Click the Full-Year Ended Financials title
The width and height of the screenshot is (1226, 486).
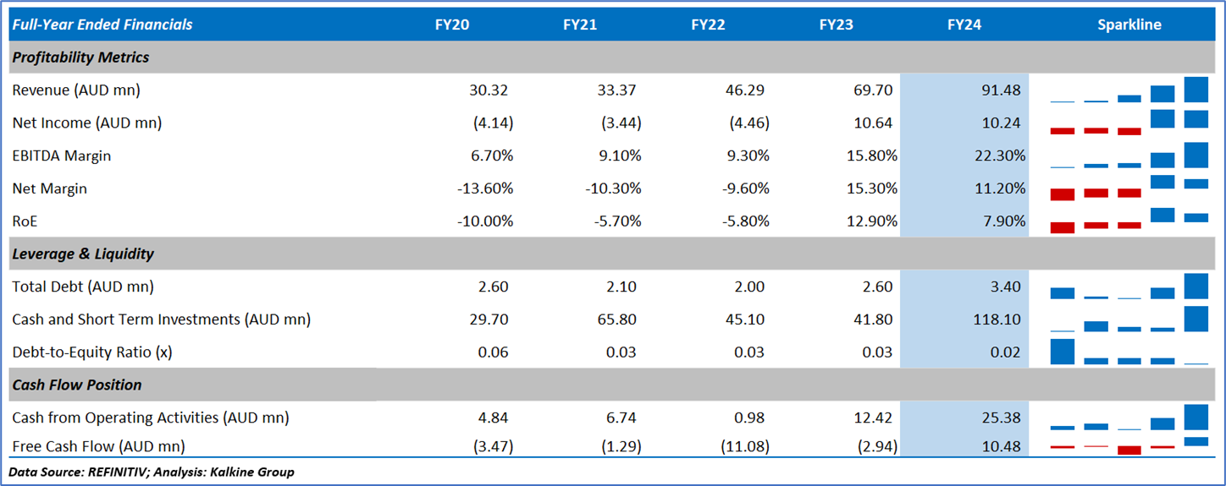(102, 25)
